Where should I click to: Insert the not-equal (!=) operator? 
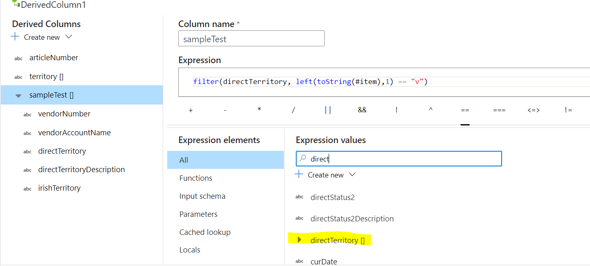click(x=568, y=110)
